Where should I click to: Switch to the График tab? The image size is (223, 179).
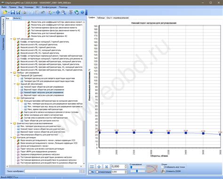pyautogui.click(x=92, y=17)
